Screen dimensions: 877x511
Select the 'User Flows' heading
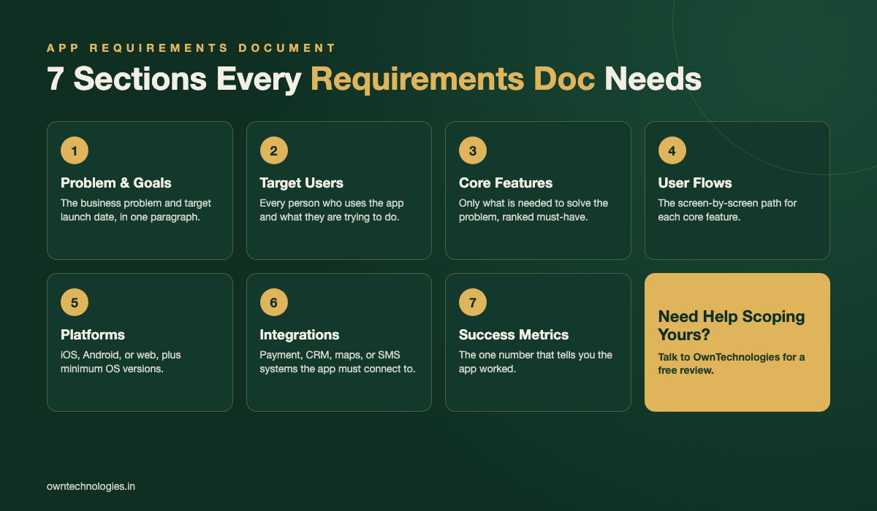coord(695,182)
